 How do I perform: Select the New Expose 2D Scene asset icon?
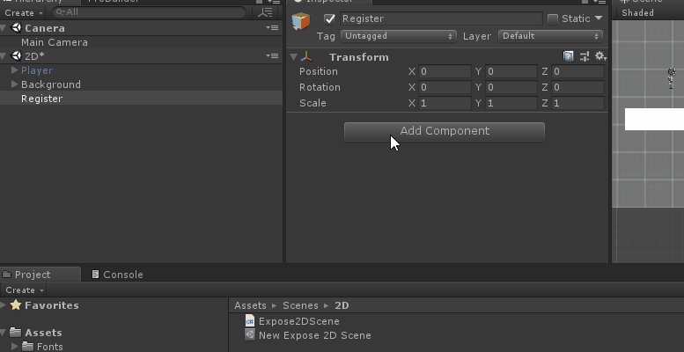(x=249, y=335)
